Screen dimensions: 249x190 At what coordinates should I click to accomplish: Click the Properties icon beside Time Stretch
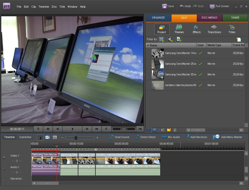55,137
